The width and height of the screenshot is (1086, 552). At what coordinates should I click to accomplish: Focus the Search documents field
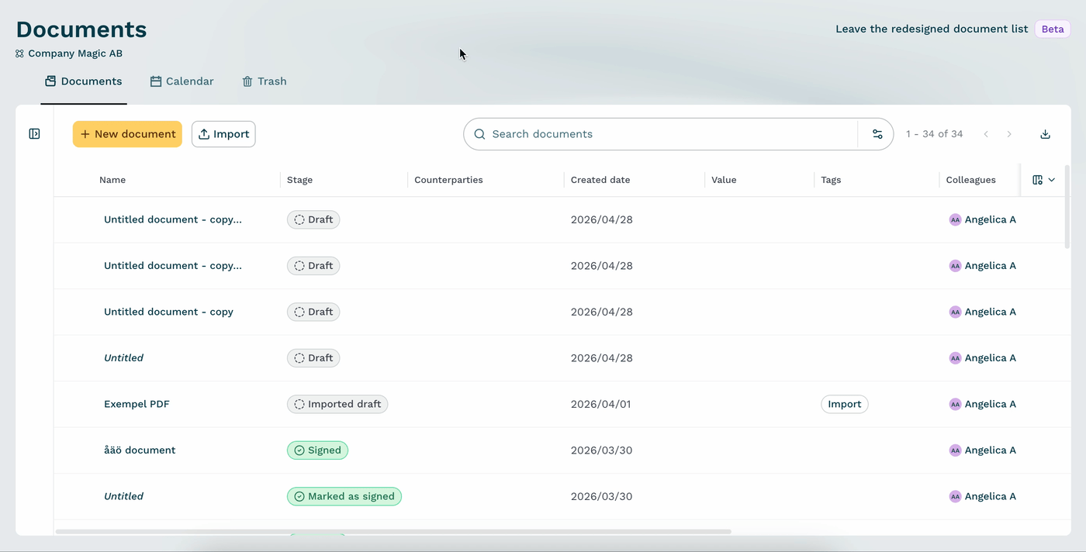coord(663,134)
